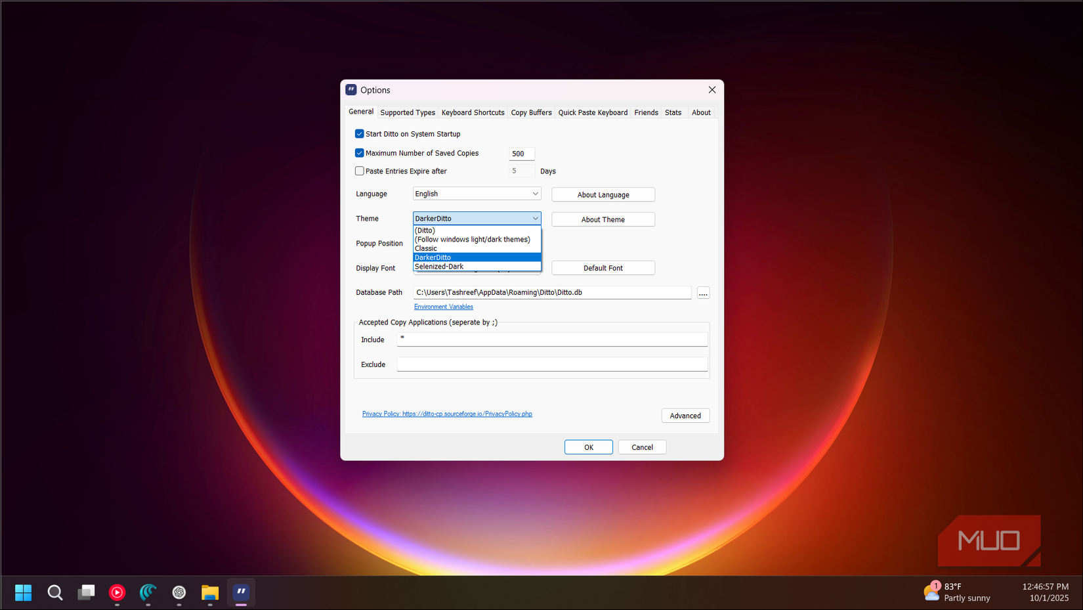Launch ChatGPT icon in the taskbar
Image resolution: width=1083 pixels, height=610 pixels.
pos(179,592)
